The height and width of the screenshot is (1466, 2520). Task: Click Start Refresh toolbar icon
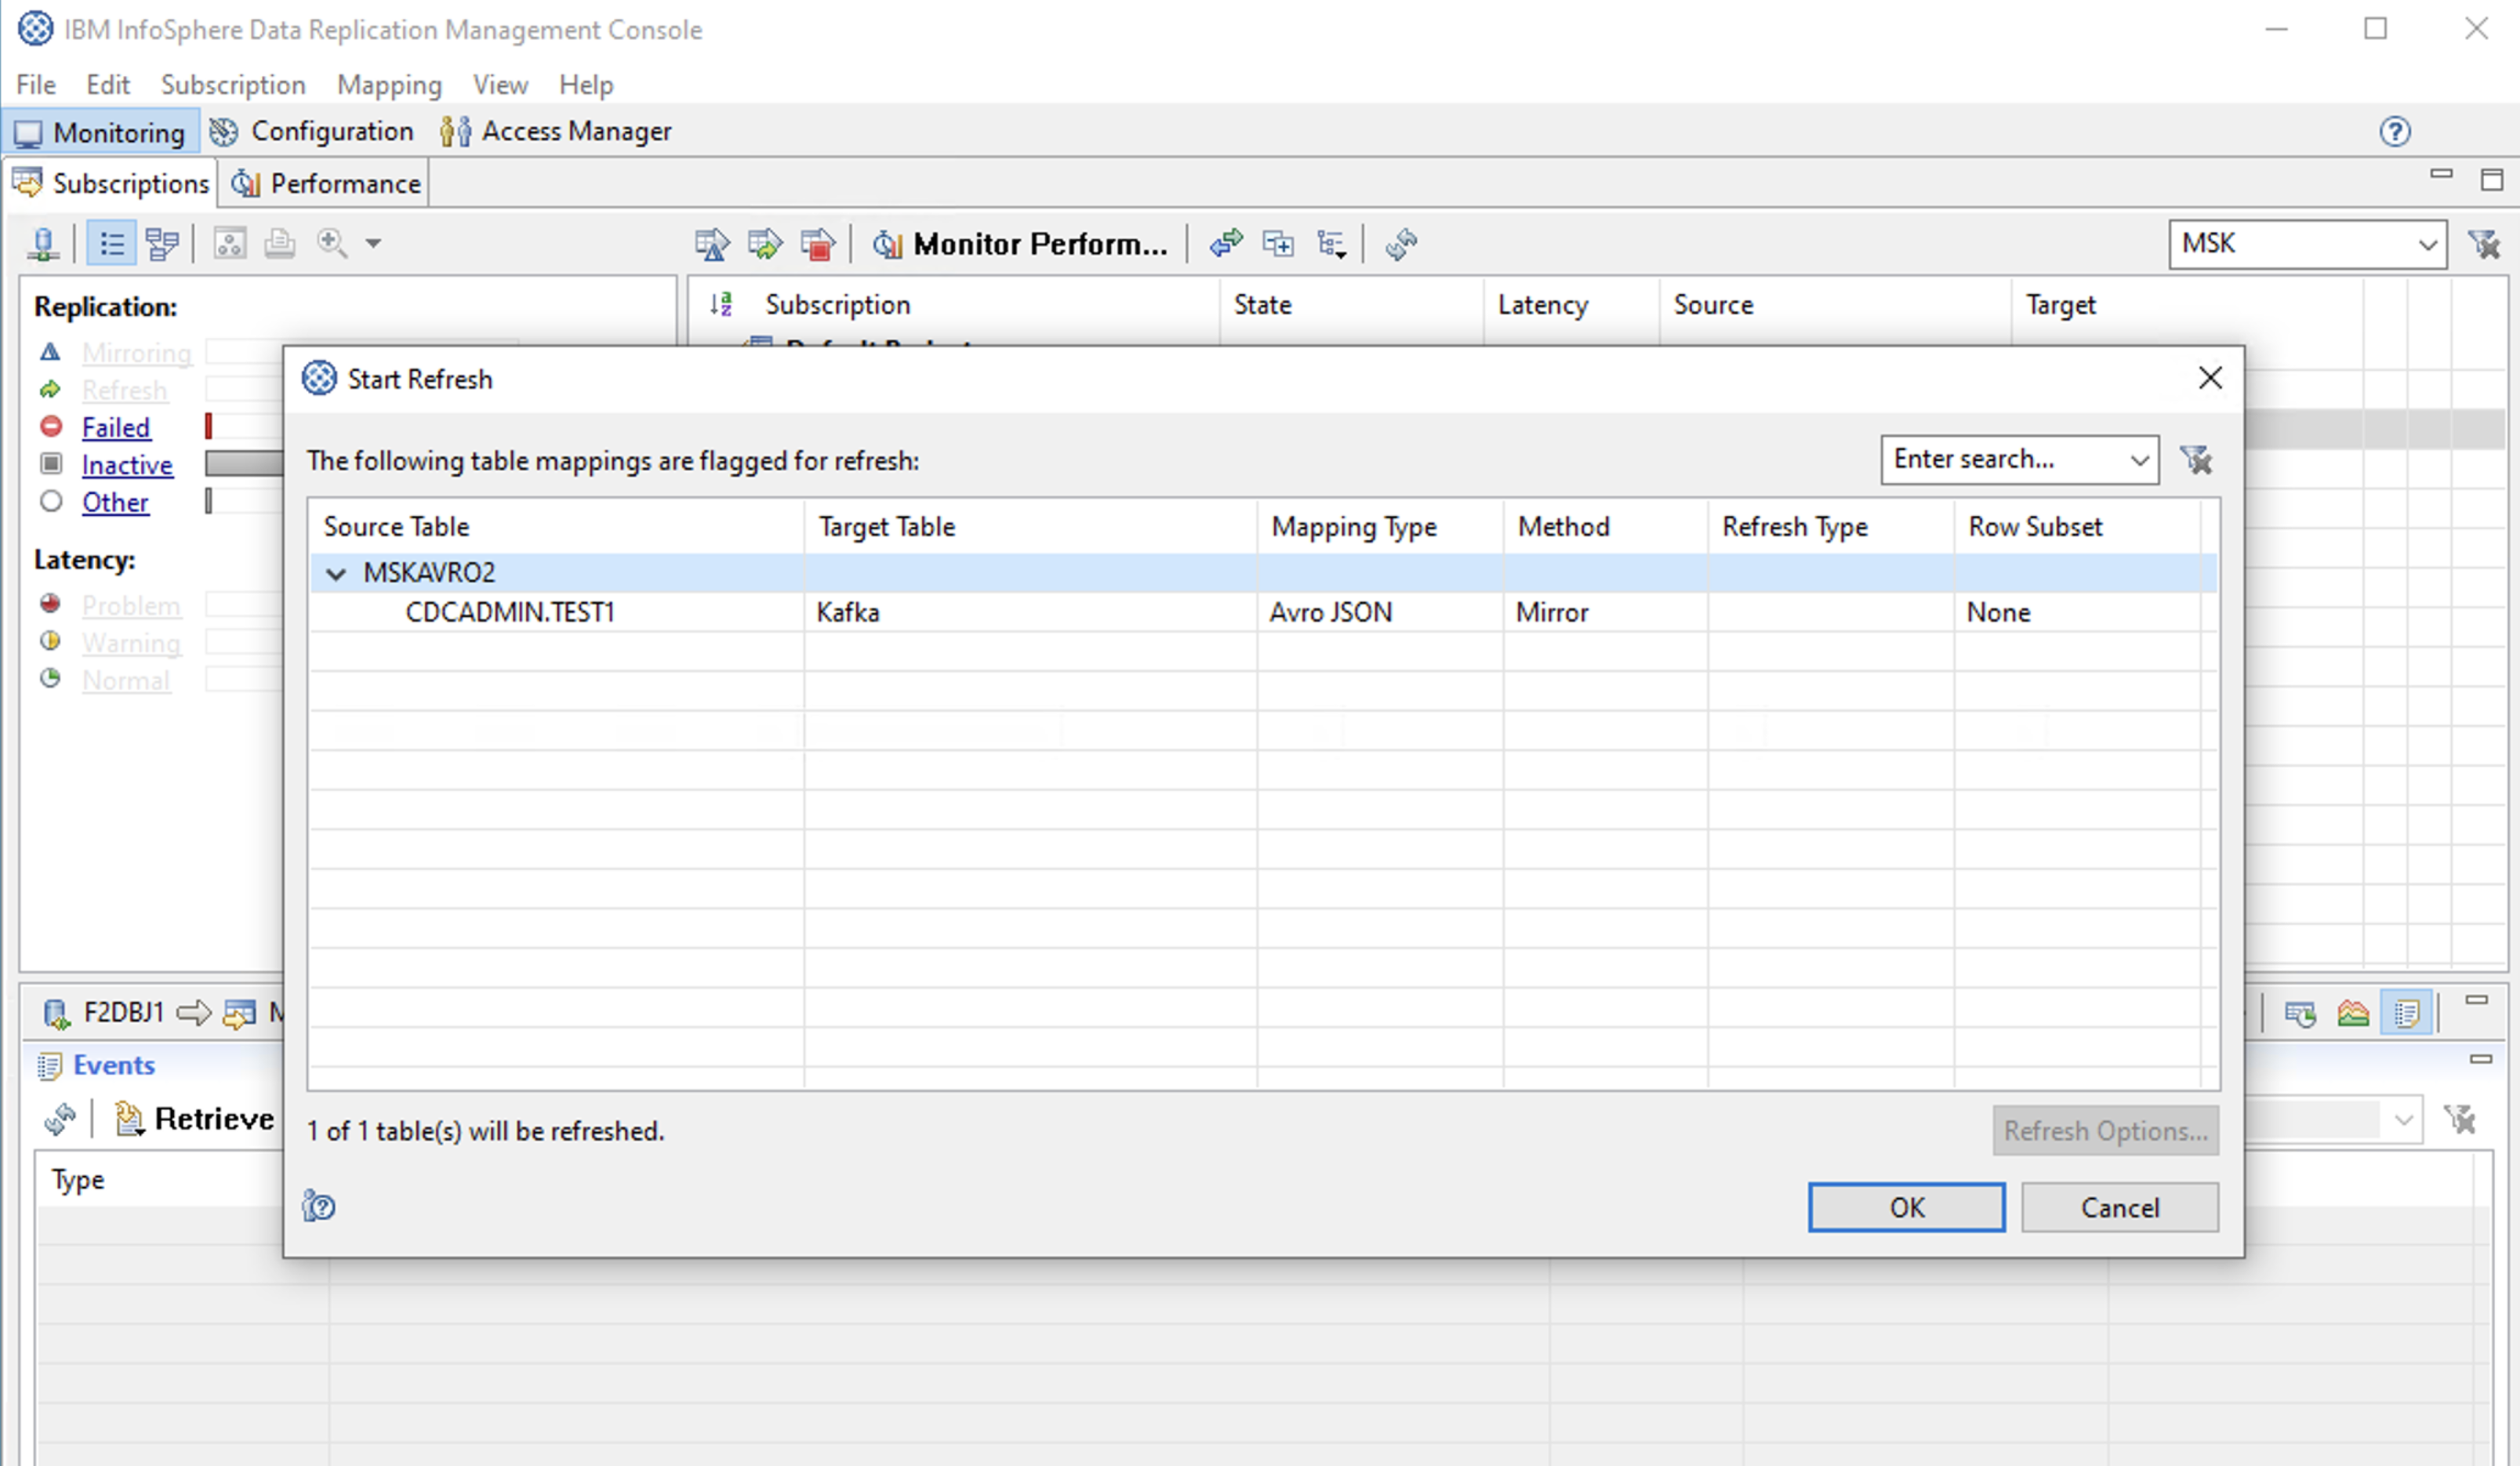click(x=765, y=244)
